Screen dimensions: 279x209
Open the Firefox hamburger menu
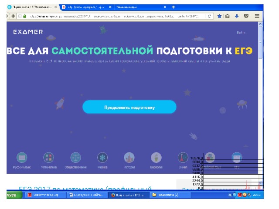point(257,16)
